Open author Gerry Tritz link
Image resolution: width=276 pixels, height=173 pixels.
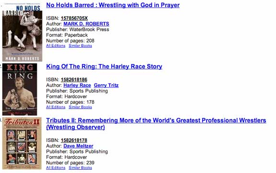(x=106, y=85)
